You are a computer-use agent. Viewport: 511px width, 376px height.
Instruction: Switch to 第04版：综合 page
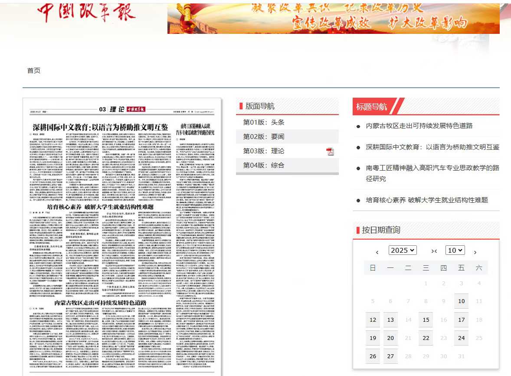point(264,165)
